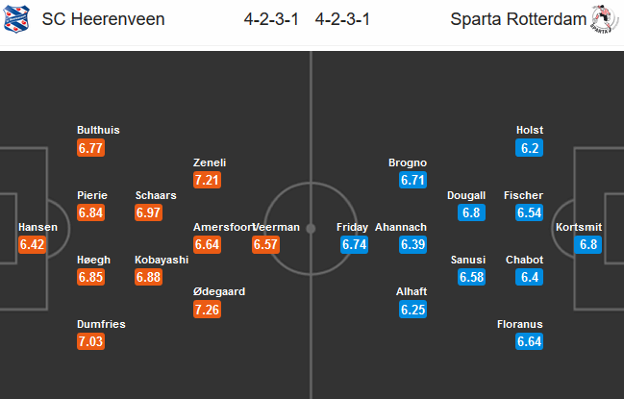Select Holst's 6.2 rating badge
This screenshot has height=399, width=624.
[530, 148]
